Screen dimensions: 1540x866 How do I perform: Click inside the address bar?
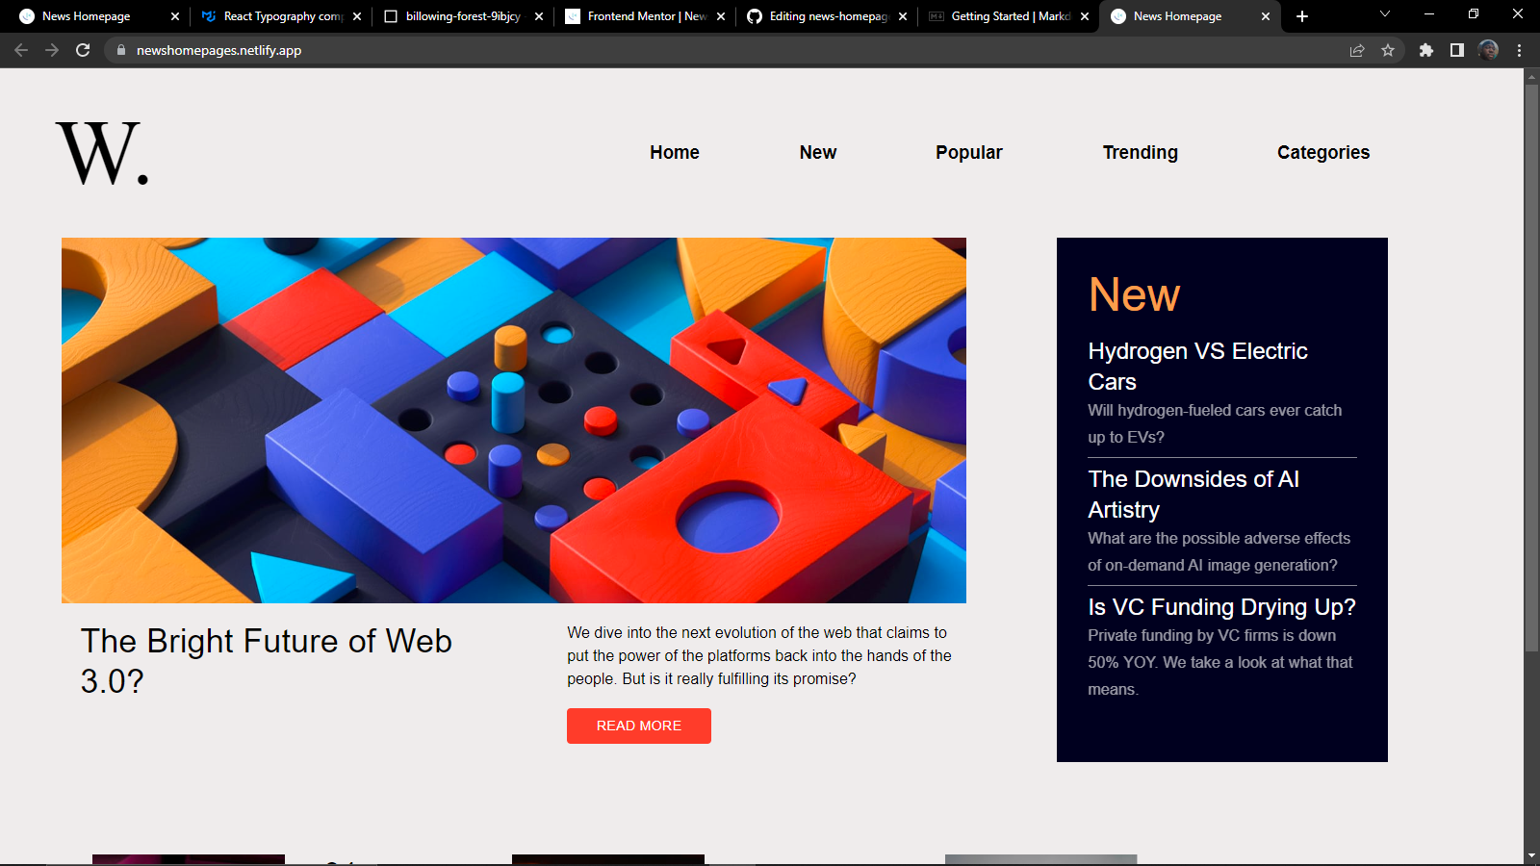(x=385, y=50)
